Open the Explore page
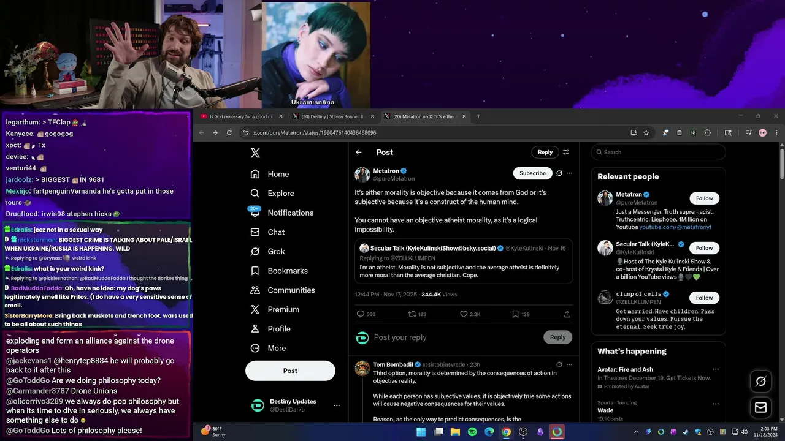Image resolution: width=785 pixels, height=441 pixels. 272,194
